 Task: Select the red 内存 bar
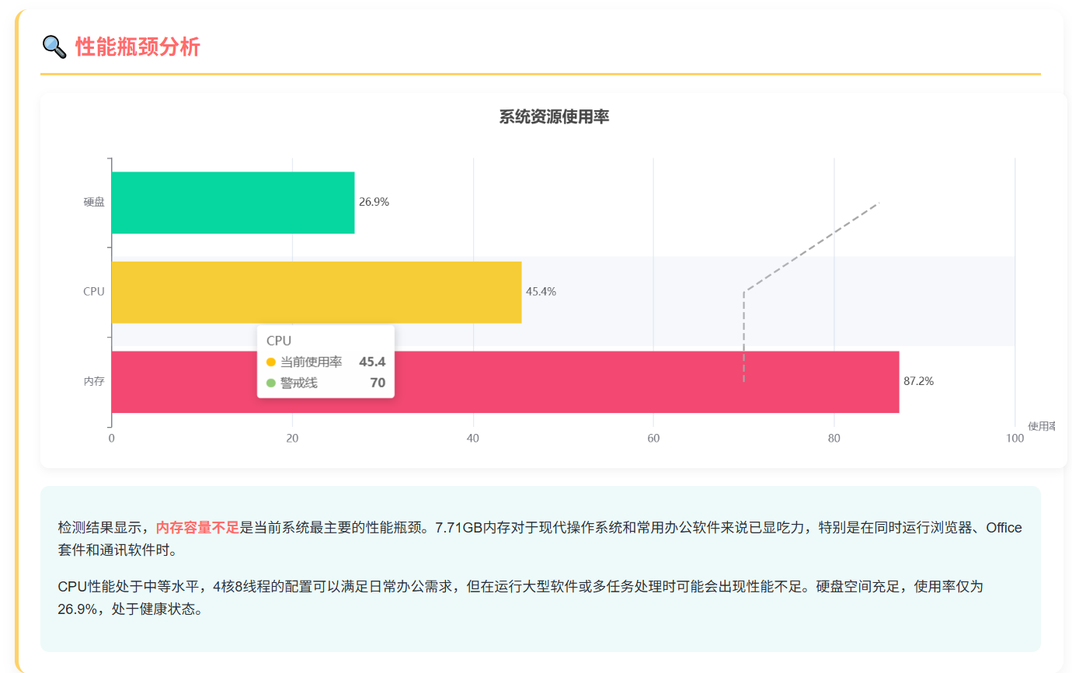coord(505,382)
